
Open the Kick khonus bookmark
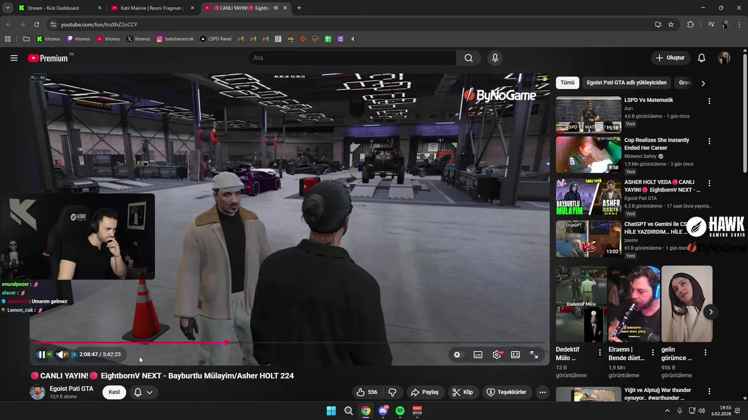tap(48, 39)
